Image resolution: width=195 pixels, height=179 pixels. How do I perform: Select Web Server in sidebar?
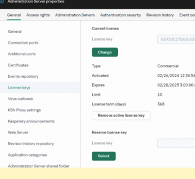click(18, 132)
